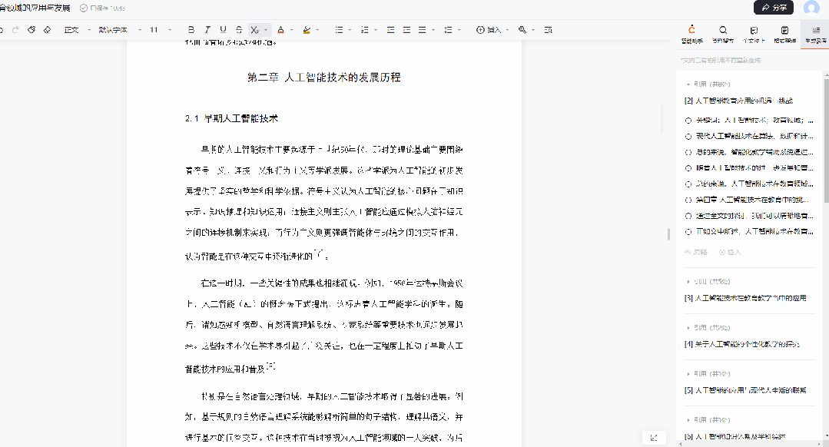
Task: Toggle bold formatting on selected text
Action: point(191,29)
